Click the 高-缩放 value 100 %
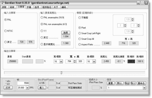The image size is (152, 98). [x=140, y=61]
